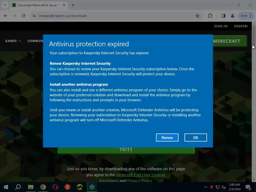Open the COMMUNITY menu item
The image size is (256, 192).
pos(35,41)
